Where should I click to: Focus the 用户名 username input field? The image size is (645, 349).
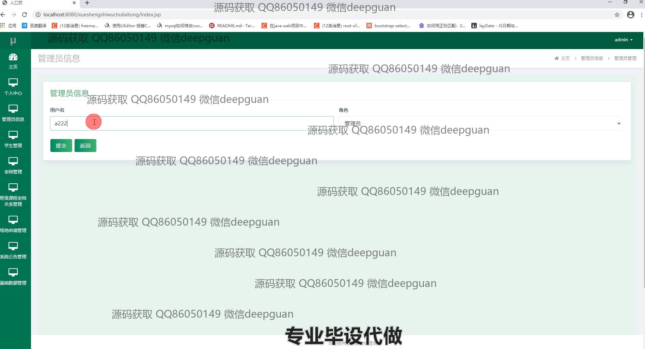point(191,123)
